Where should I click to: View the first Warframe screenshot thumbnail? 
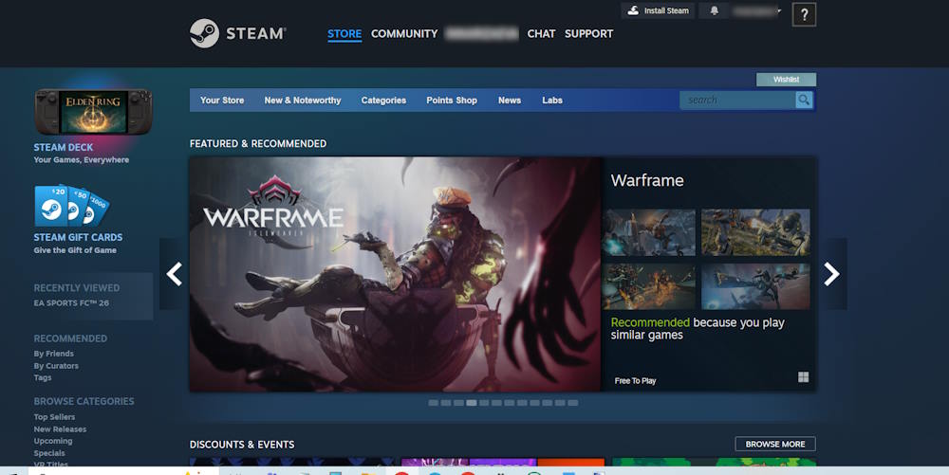click(649, 232)
